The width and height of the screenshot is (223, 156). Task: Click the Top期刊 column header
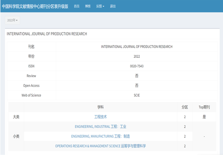[204, 107]
